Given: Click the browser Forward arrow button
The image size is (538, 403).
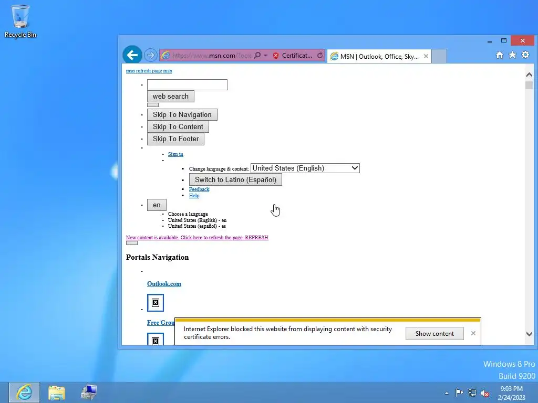Looking at the screenshot, I should coord(150,55).
